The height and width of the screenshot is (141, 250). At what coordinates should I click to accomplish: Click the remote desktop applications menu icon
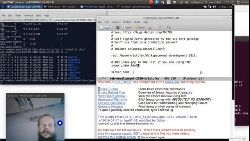click(2, 7)
